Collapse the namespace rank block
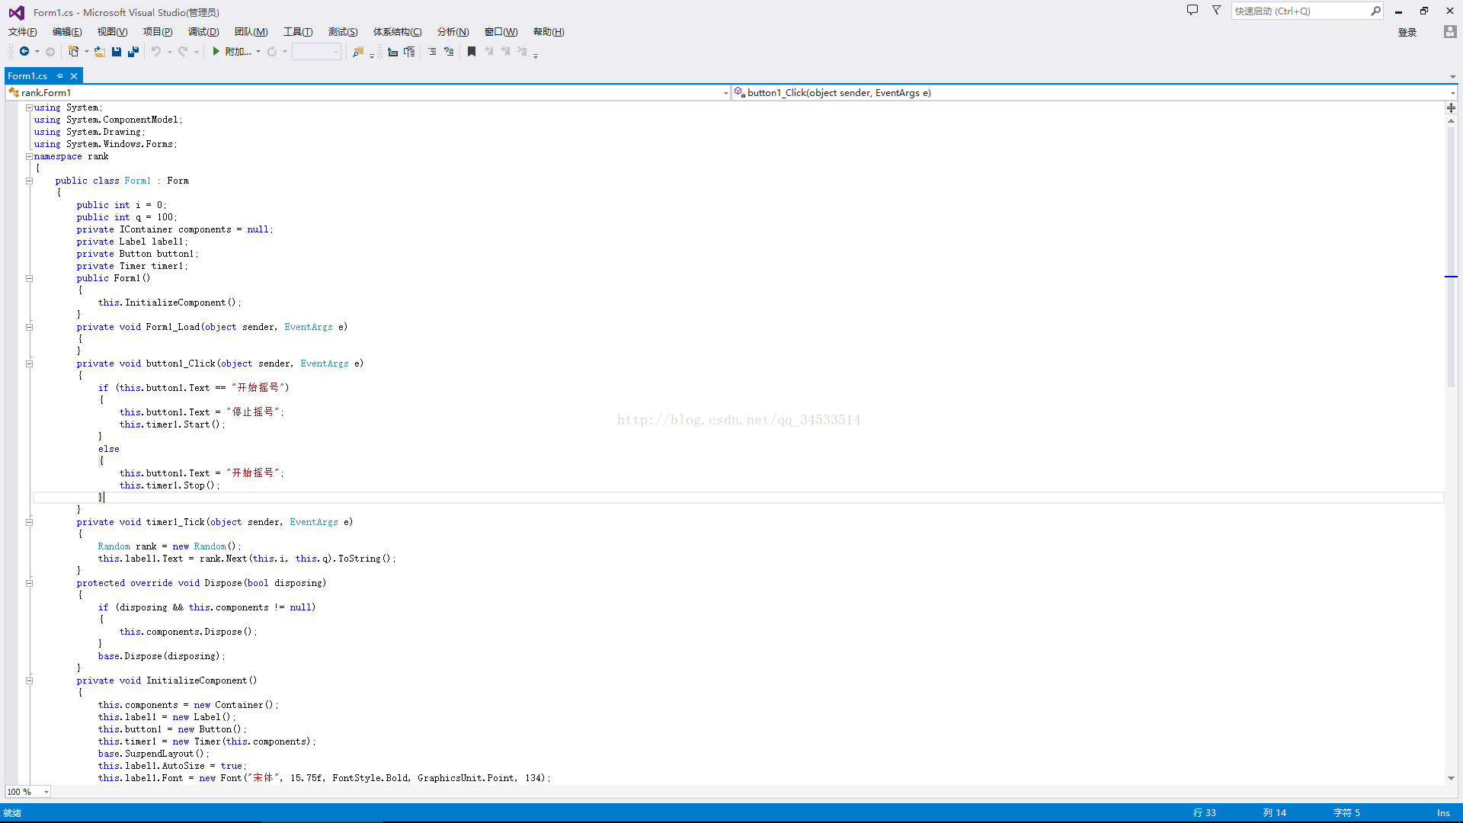 (x=29, y=156)
